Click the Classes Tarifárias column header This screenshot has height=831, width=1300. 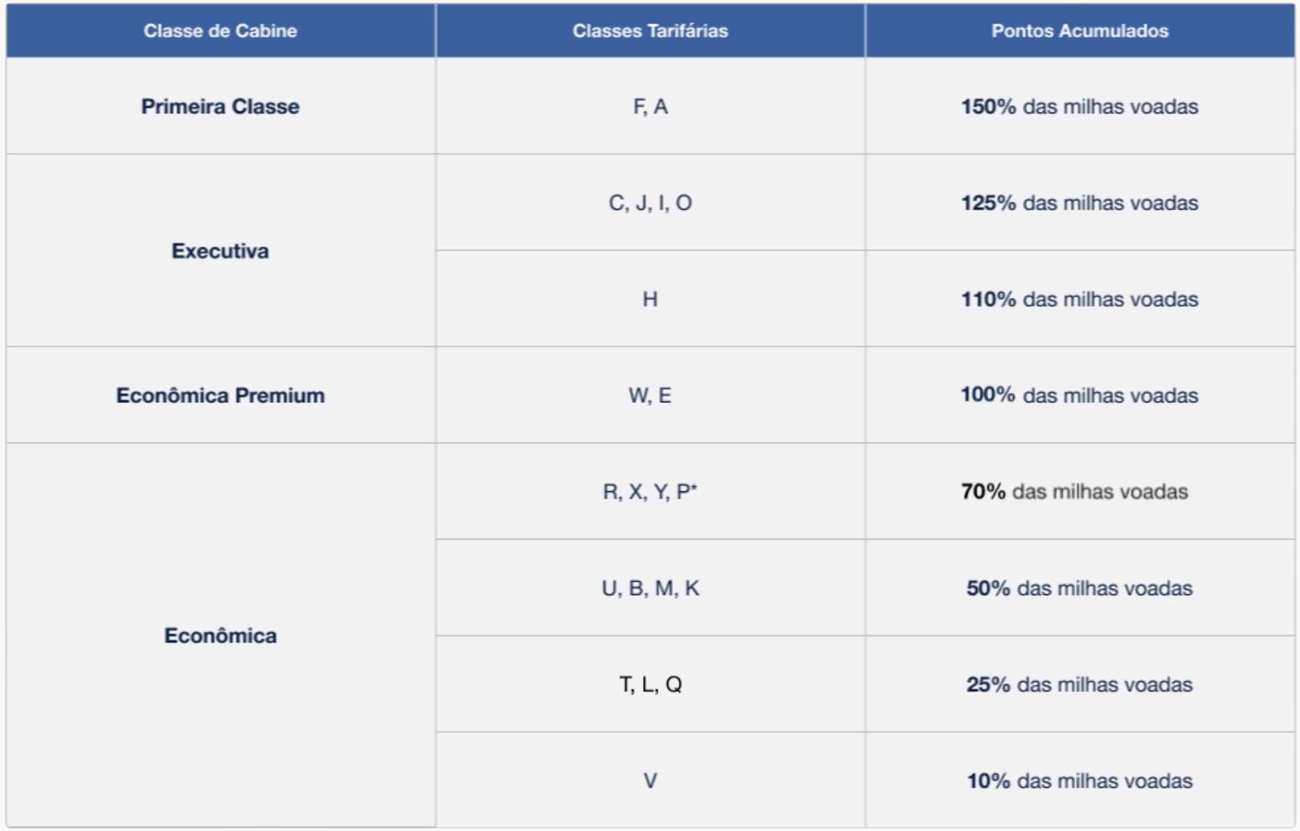650,31
